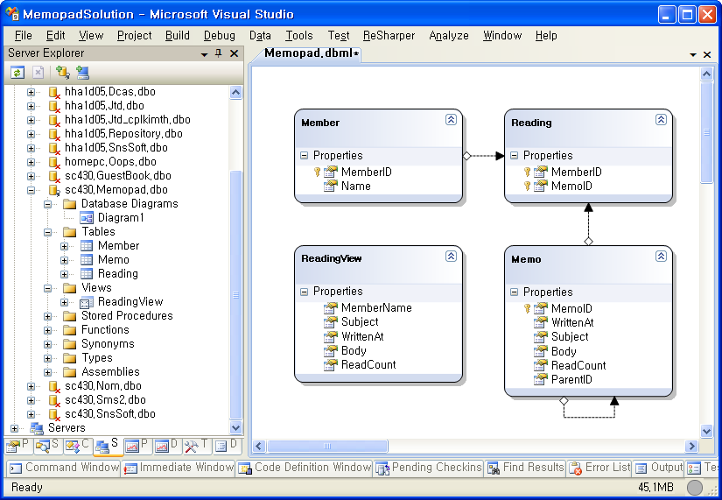Expand the hha1d05.Dcas.dbo database node
Viewport: 722px width, 500px height.
tap(31, 92)
